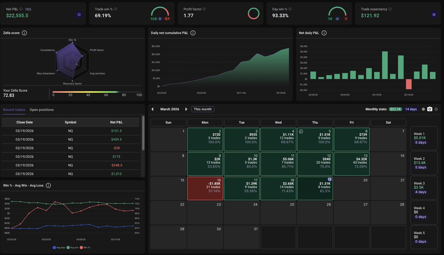The image size is (444, 255).
Task: Switch to Open positions tab
Action: pos(42,110)
